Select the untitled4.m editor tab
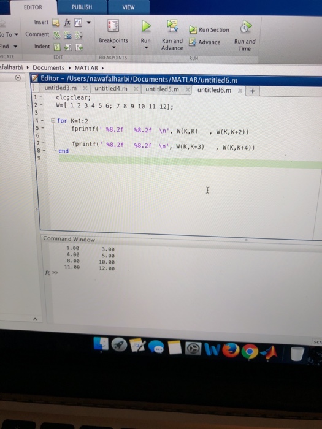This screenshot has width=322, height=429. [x=111, y=89]
